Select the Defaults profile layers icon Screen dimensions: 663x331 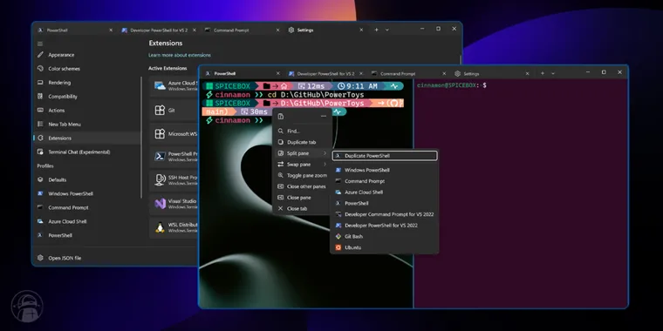pos(40,179)
